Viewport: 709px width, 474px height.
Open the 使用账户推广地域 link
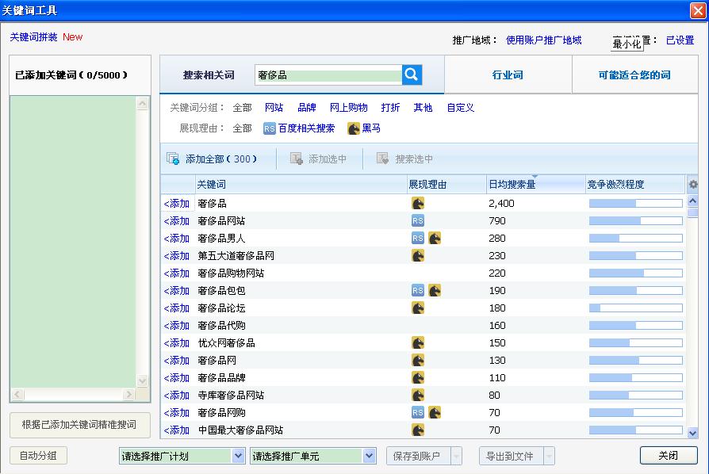point(543,40)
